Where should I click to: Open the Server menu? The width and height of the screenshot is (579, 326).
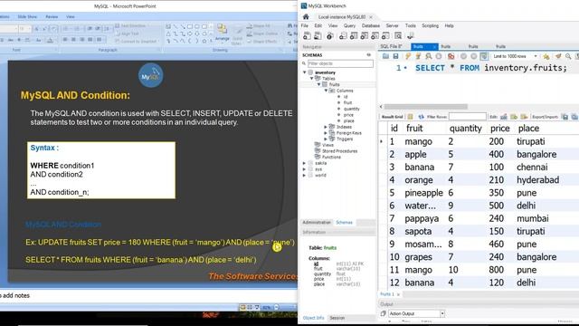(x=392, y=26)
